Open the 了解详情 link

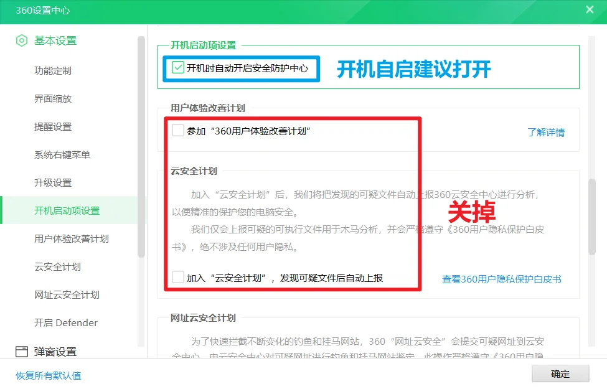coord(546,133)
